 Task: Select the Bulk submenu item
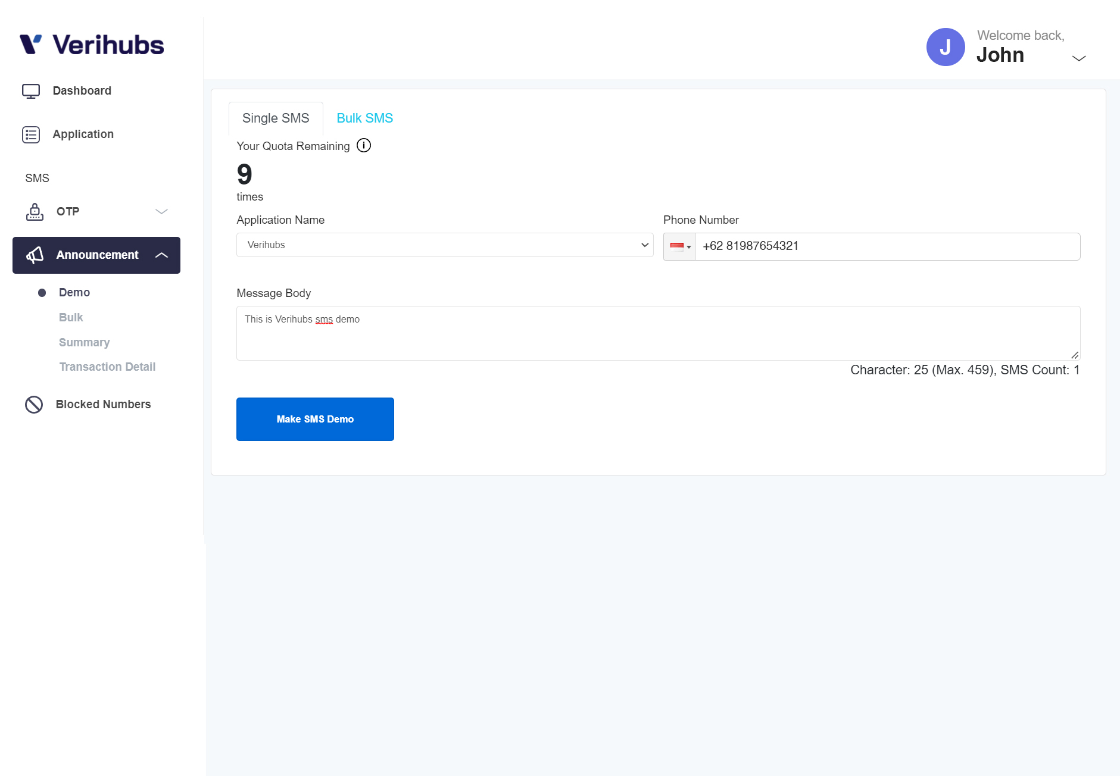[71, 318]
